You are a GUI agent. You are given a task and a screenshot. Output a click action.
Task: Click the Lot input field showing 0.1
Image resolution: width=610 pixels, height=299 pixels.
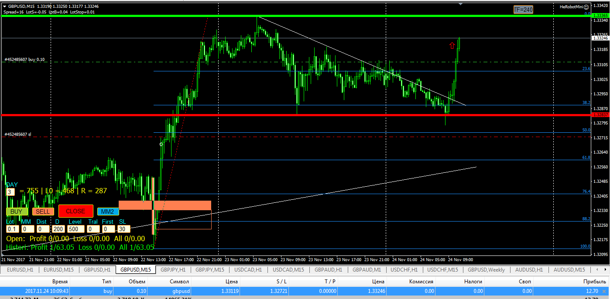tap(12, 229)
